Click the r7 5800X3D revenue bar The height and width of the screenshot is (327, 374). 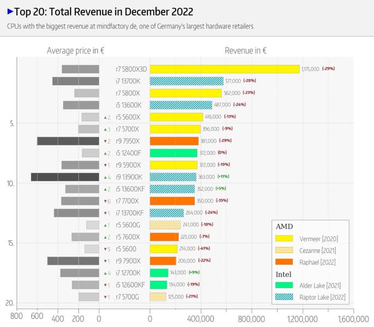coord(224,69)
